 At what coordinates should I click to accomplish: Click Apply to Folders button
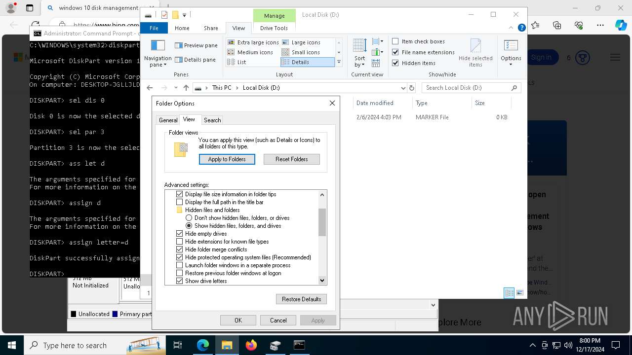[227, 159]
